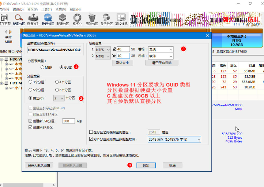The image size is (264, 187).
Task: Enable 在分区之间保留空闲扇区 checkbox
Action: [91, 132]
